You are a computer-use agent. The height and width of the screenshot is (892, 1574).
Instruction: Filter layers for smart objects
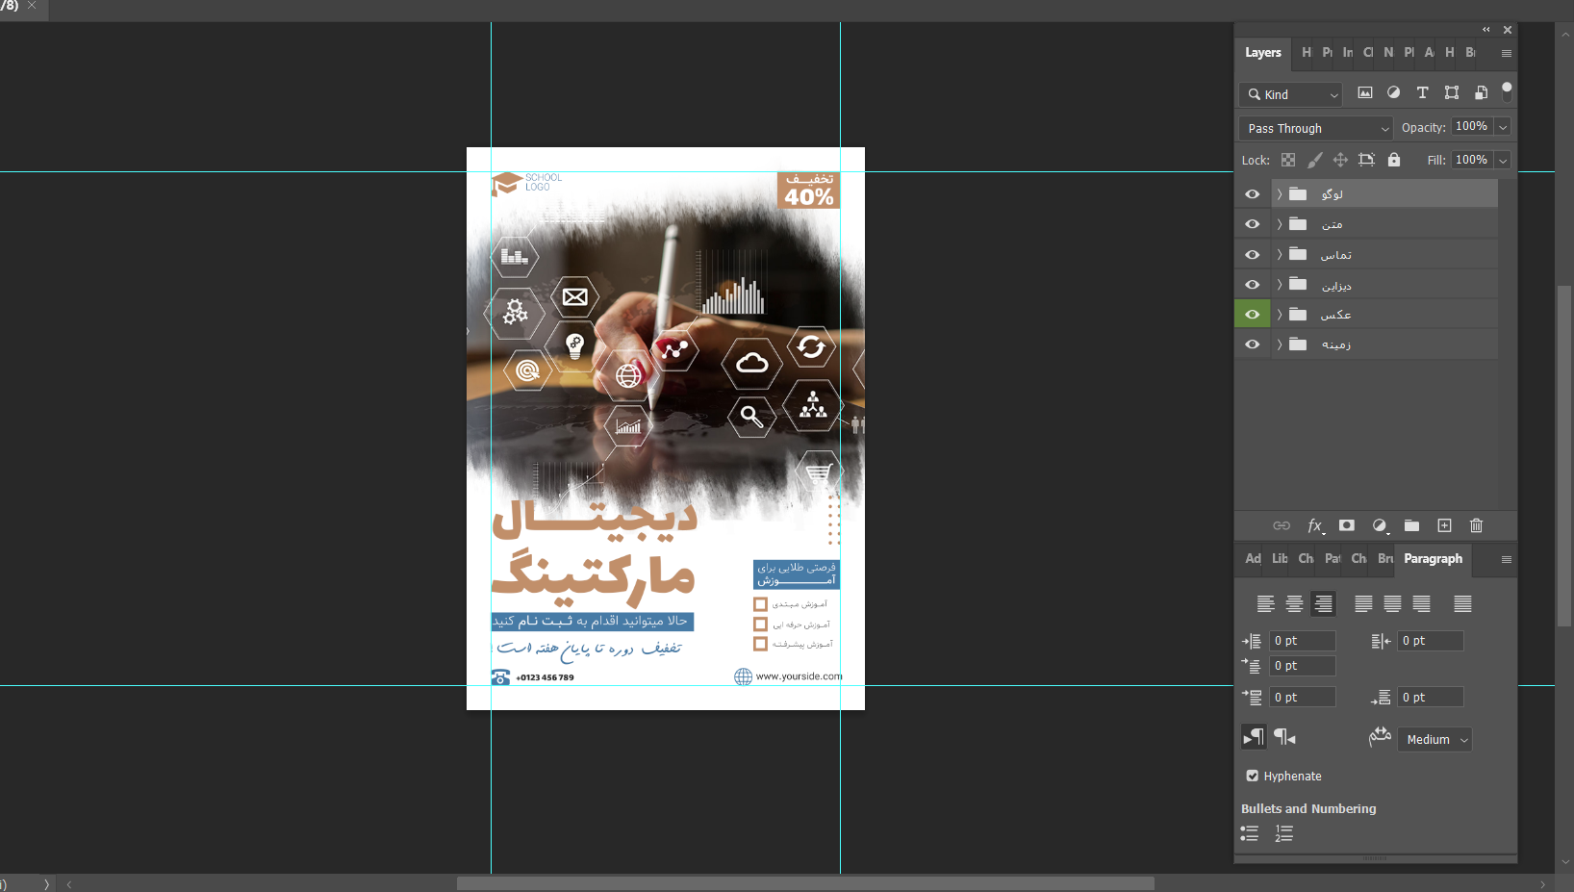[x=1481, y=92]
